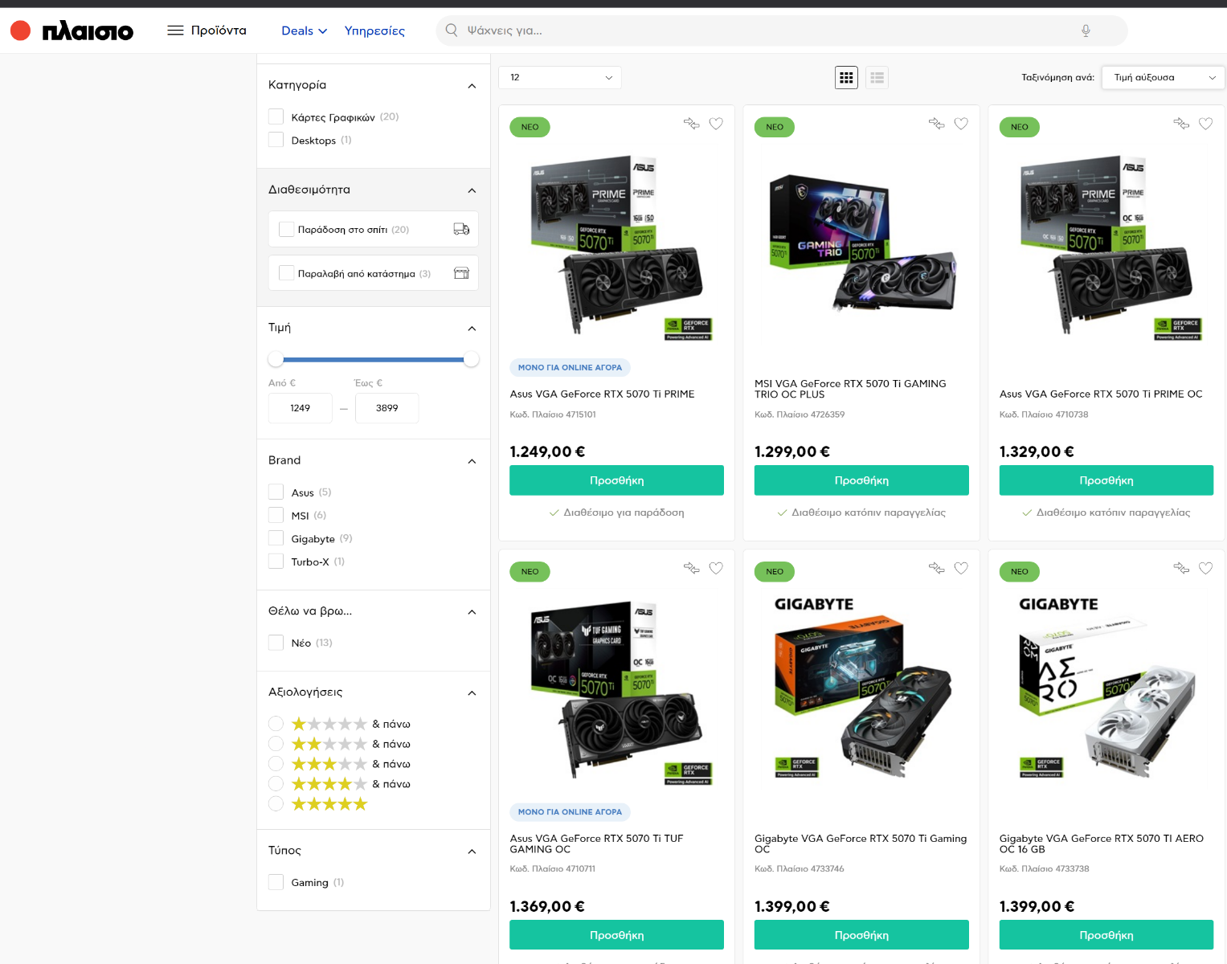Open MSI VGA GeForce RTX 5070 Ti GAMING TRIO link
The width and height of the screenshot is (1227, 964).
click(x=850, y=389)
